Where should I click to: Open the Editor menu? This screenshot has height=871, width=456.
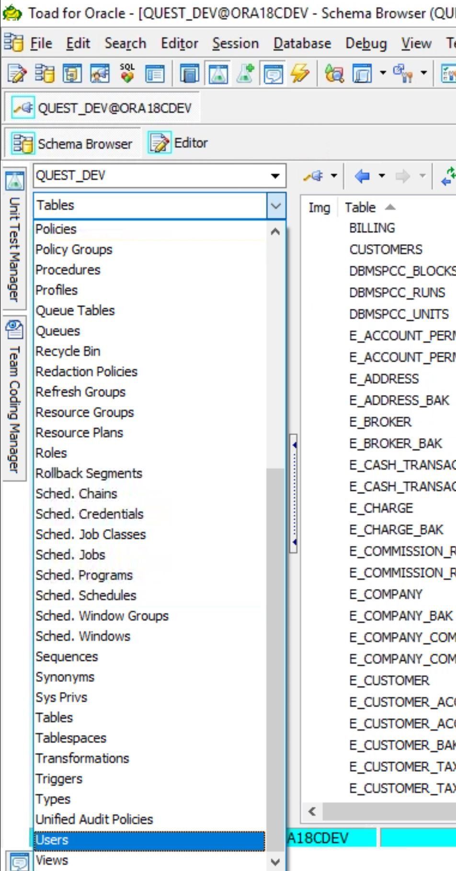tap(179, 44)
